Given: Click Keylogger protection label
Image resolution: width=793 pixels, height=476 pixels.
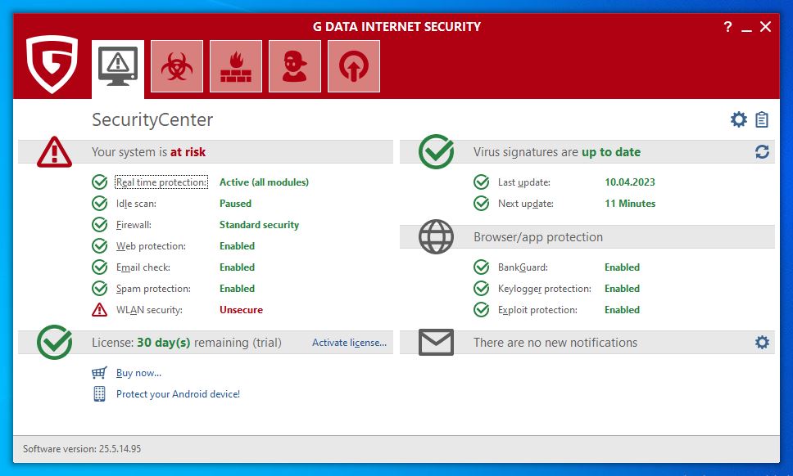Looking at the screenshot, I should click(x=544, y=289).
